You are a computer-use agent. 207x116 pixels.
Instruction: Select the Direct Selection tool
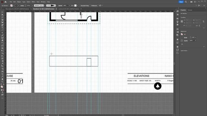pos(2,15)
